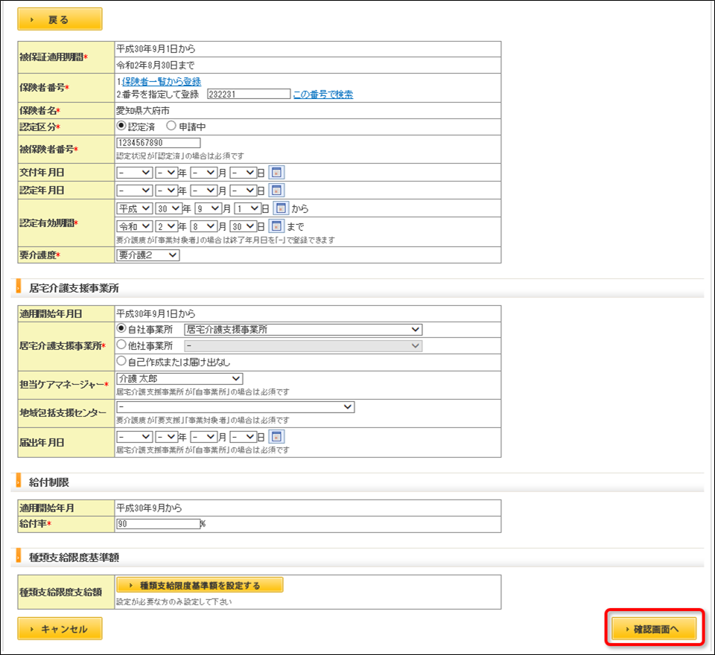This screenshot has height=655, width=715.
Task: Open 保険者一覧から登録 link
Action: point(162,82)
